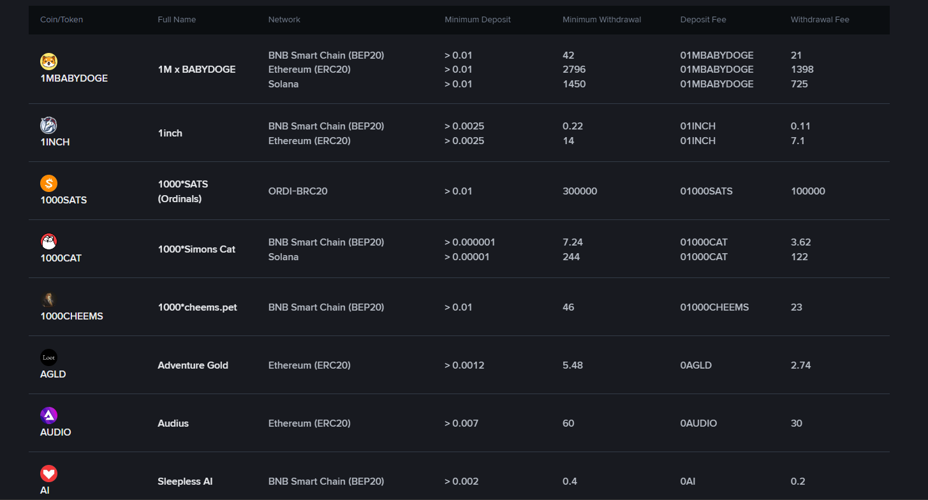Click the full name Adventure Gold
This screenshot has height=500, width=928.
[193, 365]
